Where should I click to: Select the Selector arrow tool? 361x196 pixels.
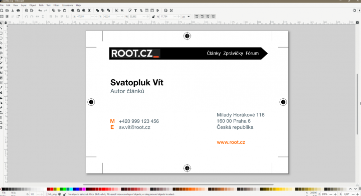[x=1, y=23]
